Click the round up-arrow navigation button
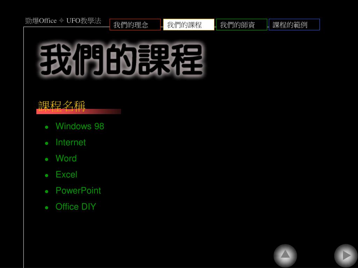This screenshot has width=358, height=268. 285,255
